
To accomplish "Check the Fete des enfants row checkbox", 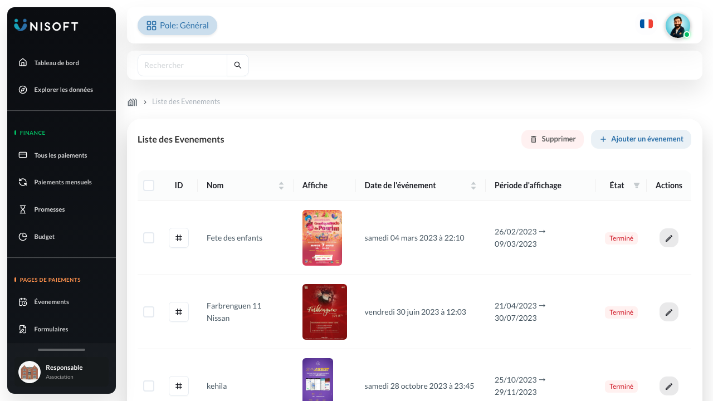I will 149,238.
